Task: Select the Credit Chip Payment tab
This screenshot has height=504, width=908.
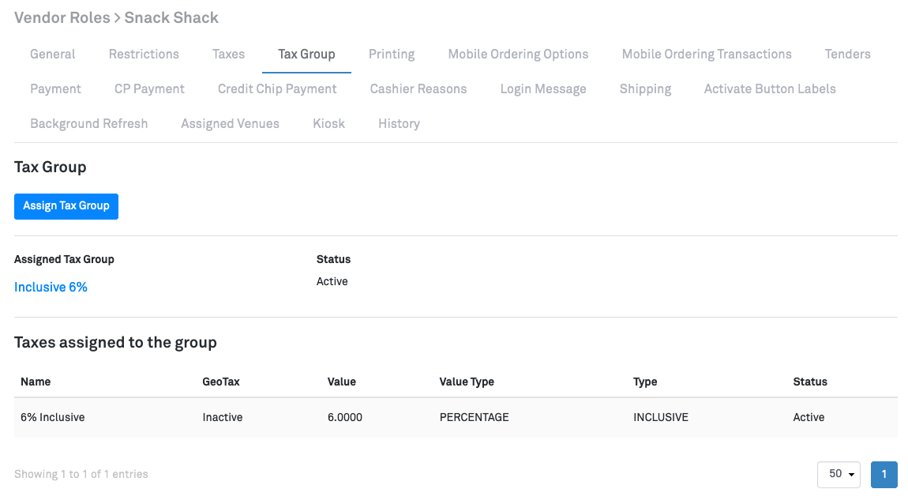Action: click(277, 89)
